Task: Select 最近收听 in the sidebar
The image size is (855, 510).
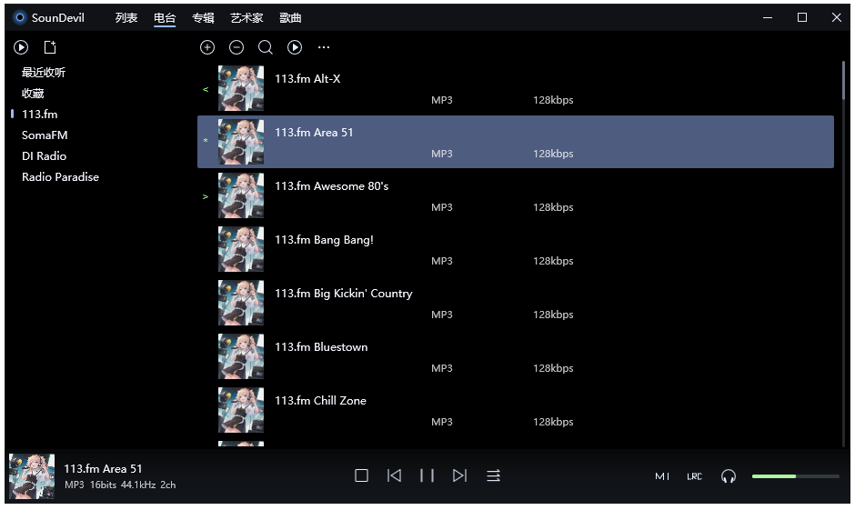Action: click(x=44, y=73)
